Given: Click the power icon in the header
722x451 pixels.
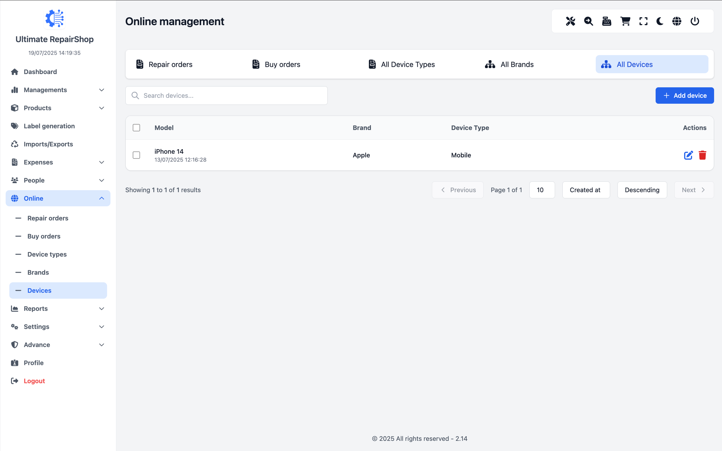Looking at the screenshot, I should pos(695,21).
